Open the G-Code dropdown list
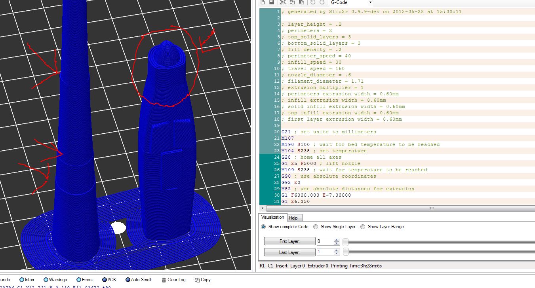The width and height of the screenshot is (535, 288). 370,2
